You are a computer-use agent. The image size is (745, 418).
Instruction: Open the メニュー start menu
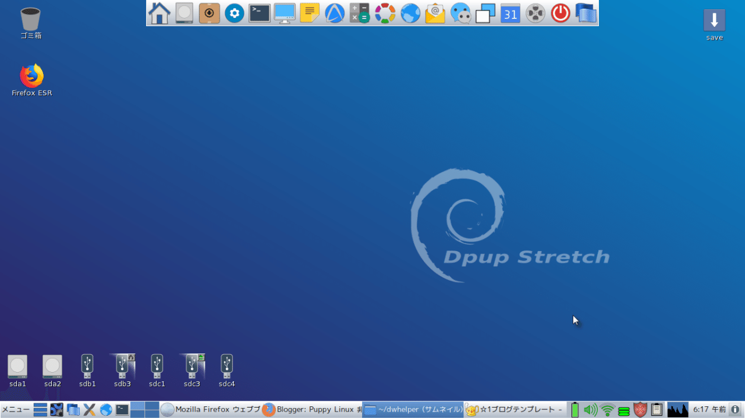point(16,410)
